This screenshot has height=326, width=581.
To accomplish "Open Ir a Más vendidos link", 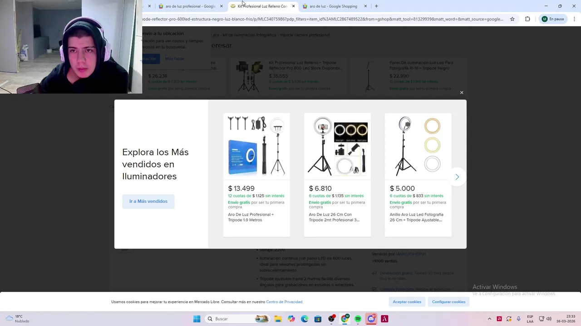I will pyautogui.click(x=148, y=201).
